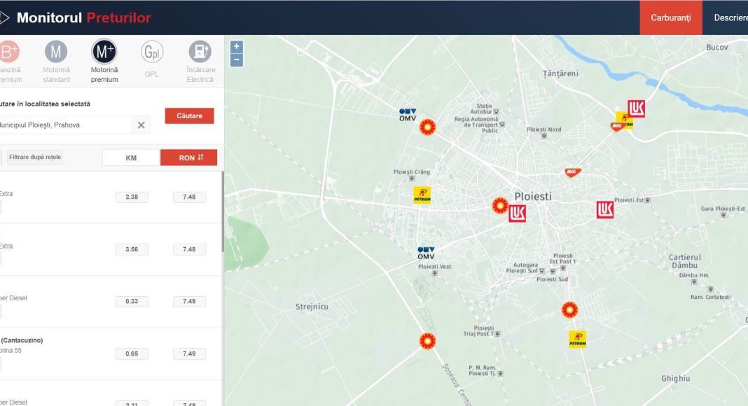Click the 0.65 km distance value
Screen dimensions: 748x406
132,353
